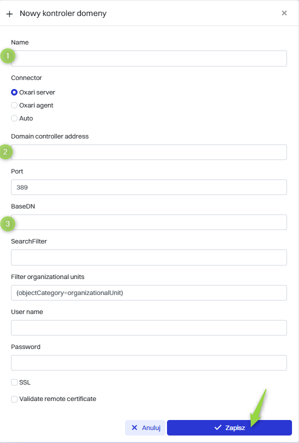Save using the Zapisz button
Screen dimensions: 299x443
(229, 427)
